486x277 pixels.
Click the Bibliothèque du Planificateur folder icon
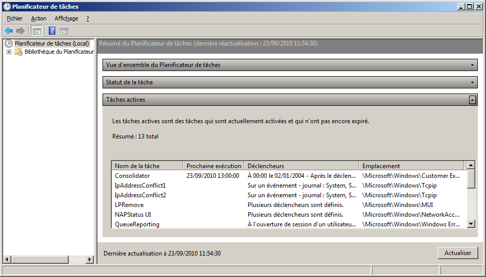point(18,52)
